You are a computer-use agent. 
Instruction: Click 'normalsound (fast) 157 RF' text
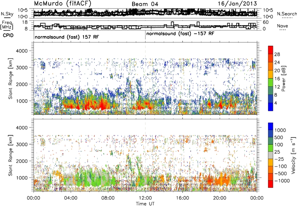67,37
